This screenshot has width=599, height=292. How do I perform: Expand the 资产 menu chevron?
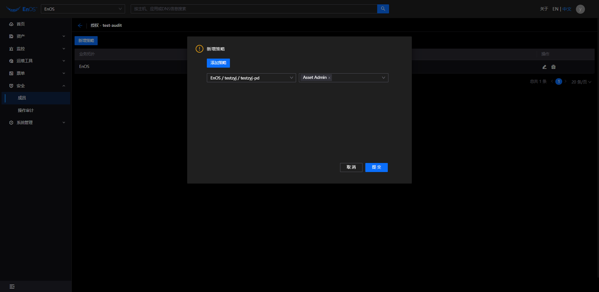tap(64, 36)
